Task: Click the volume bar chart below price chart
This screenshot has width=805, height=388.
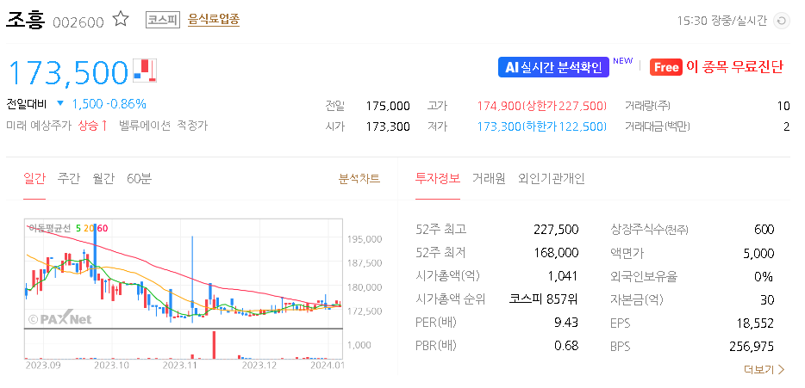Action: 184,344
